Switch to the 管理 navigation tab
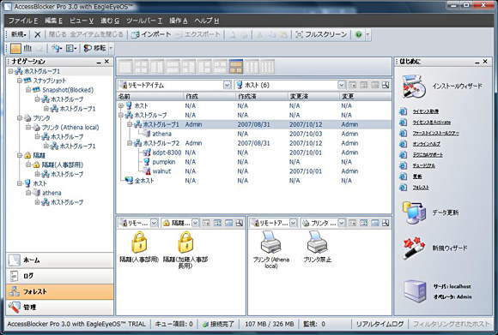The image size is (498, 335). click(60, 307)
